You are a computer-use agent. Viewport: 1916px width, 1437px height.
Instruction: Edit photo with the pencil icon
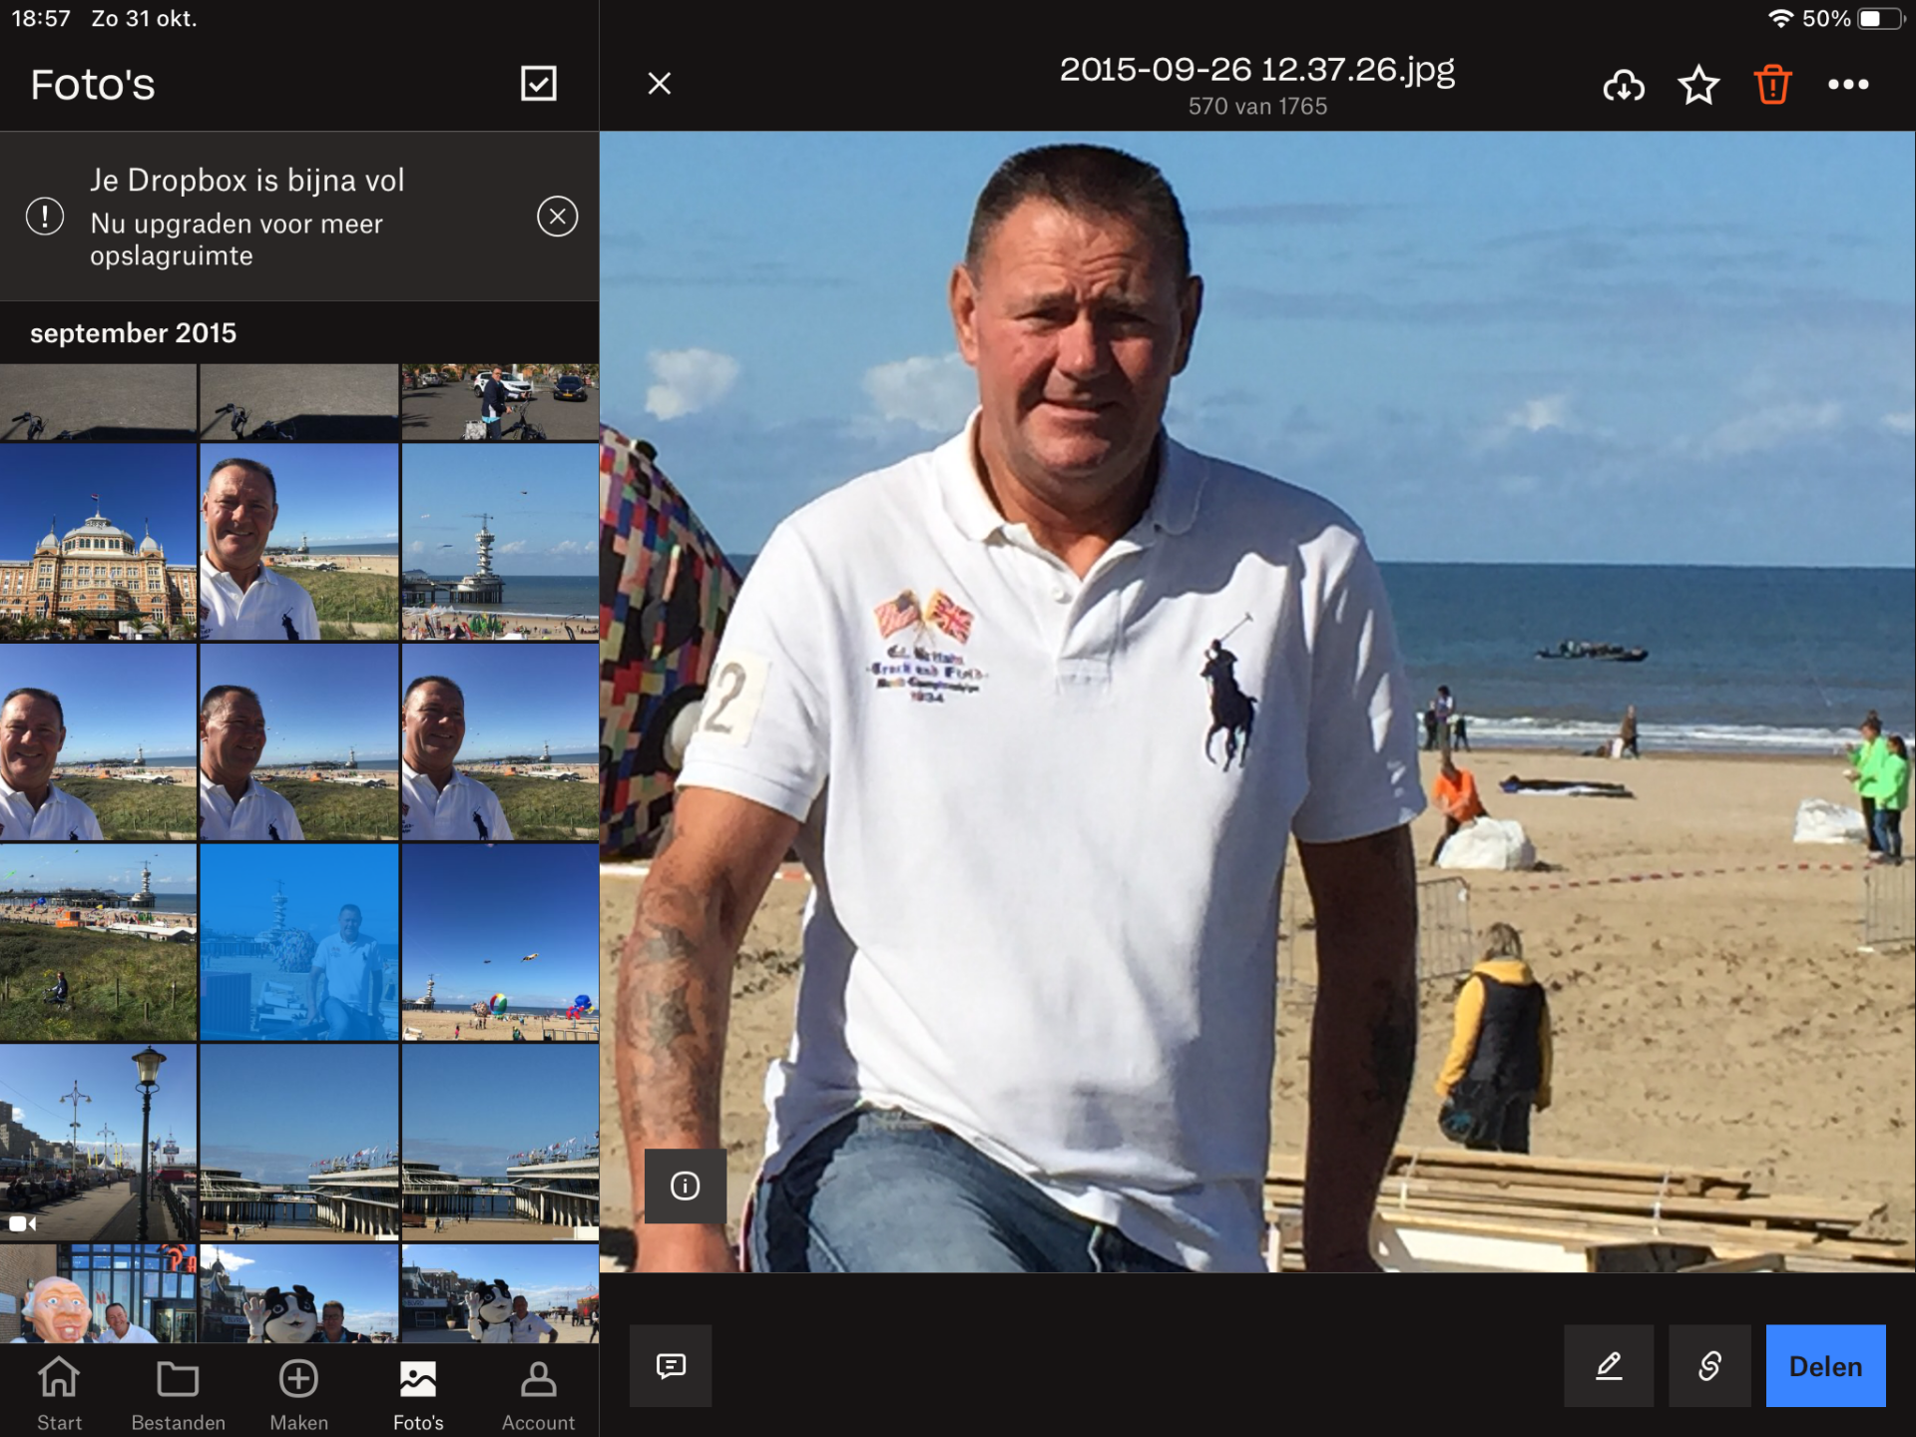coord(1608,1365)
